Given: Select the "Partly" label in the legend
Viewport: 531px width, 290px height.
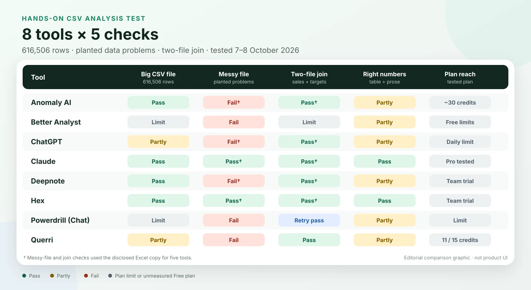Looking at the screenshot, I should pyautogui.click(x=63, y=276).
